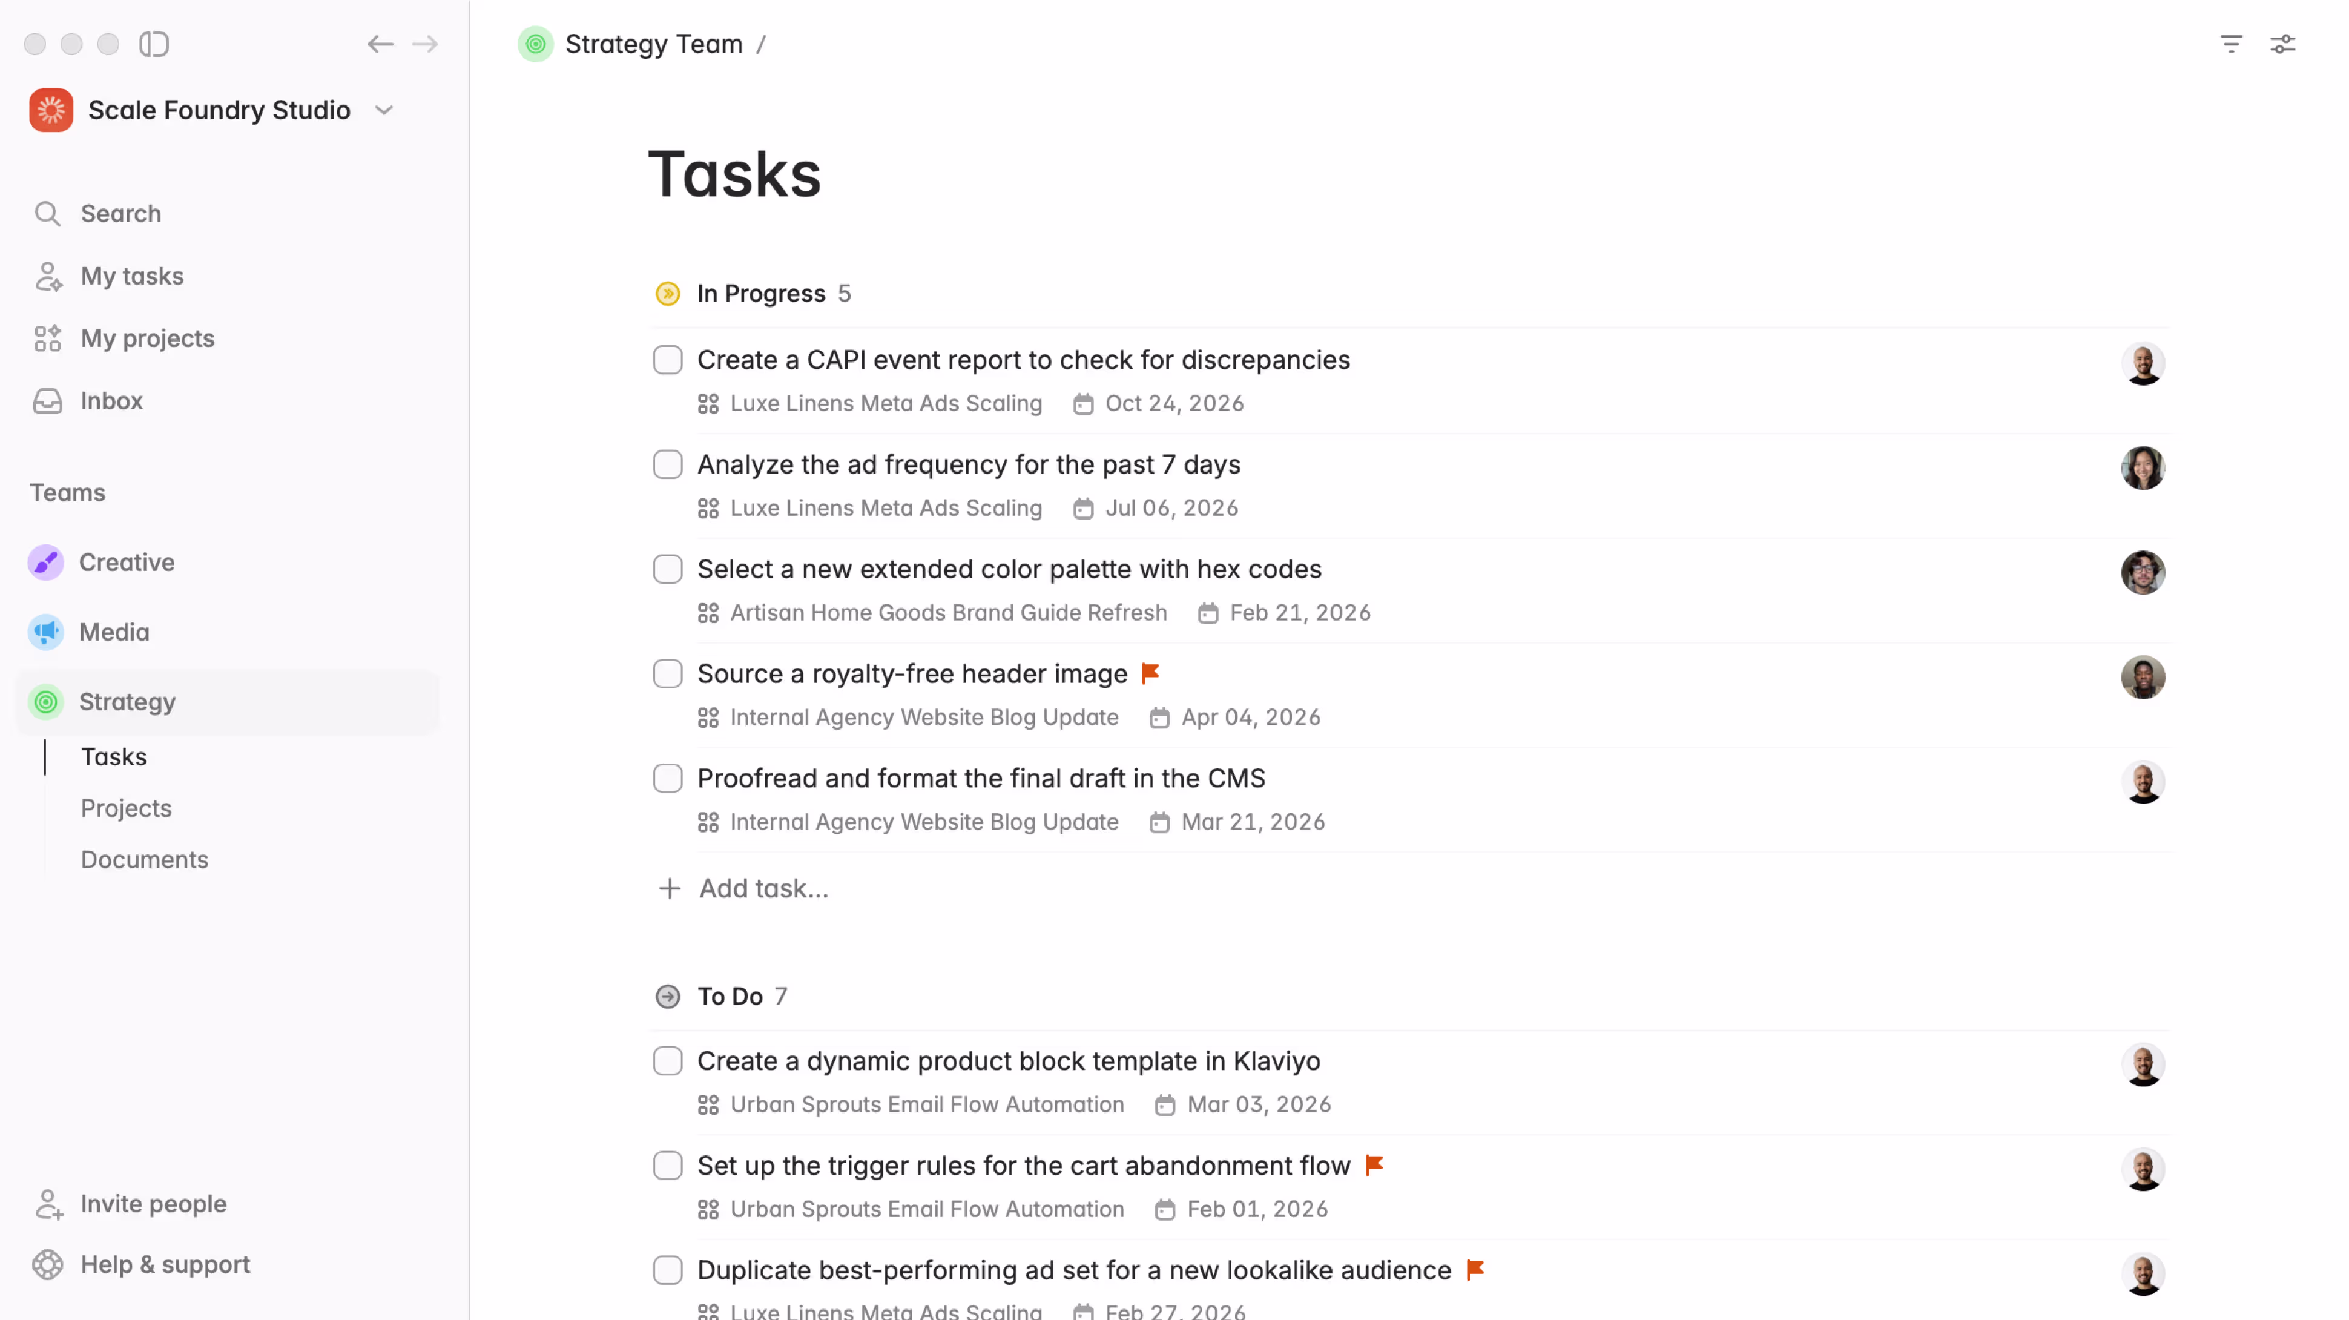Open the Scale Foundry Studio workspace dropdown
The height and width of the screenshot is (1320, 2349).
(x=384, y=110)
